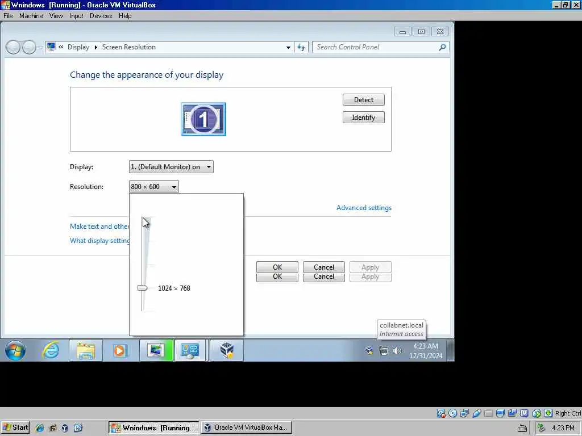Click the green arrow keyboard capture icon

pyautogui.click(x=548, y=413)
